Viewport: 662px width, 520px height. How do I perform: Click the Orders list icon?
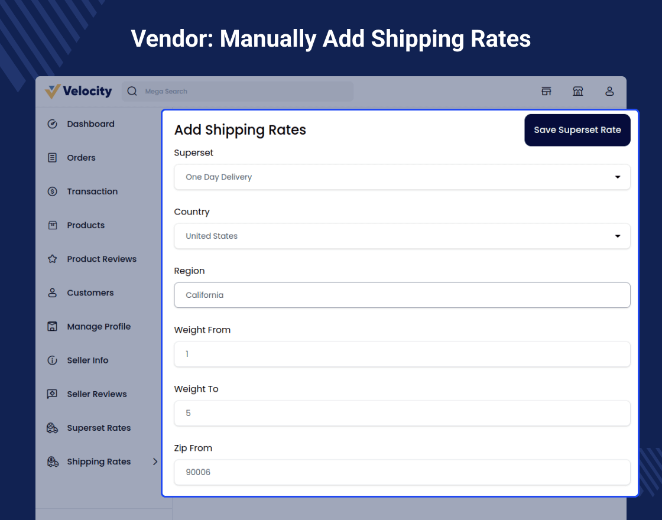coord(52,158)
